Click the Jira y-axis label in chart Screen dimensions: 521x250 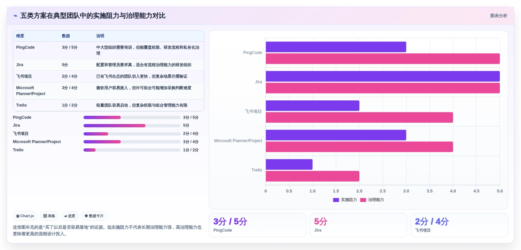click(259, 82)
